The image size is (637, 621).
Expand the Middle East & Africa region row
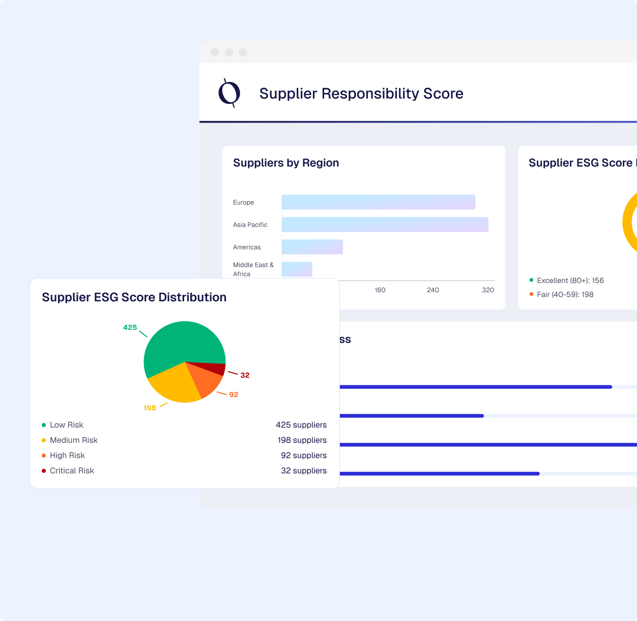point(253,269)
